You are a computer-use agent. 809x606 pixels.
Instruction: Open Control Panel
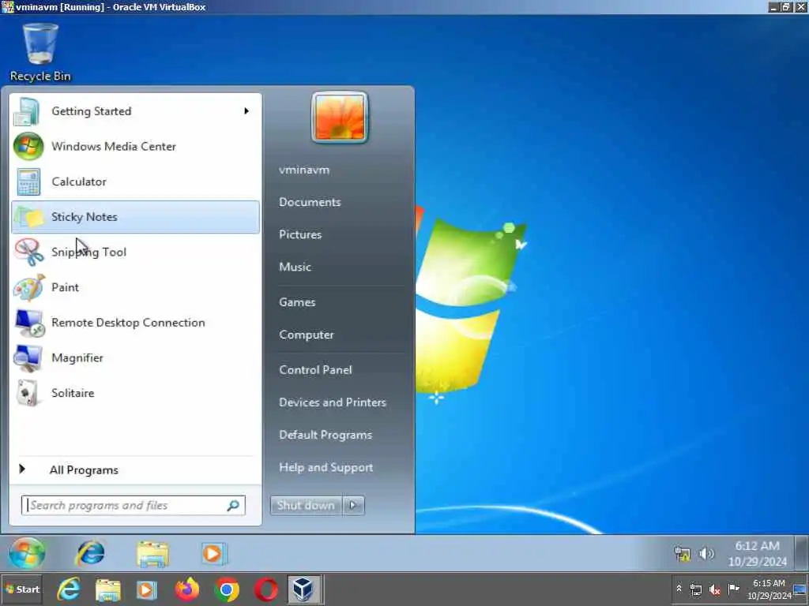(316, 370)
